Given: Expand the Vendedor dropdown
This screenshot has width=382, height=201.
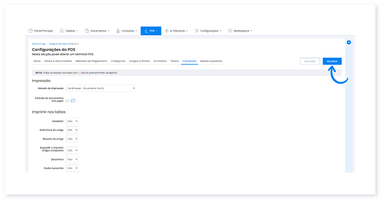Looking at the screenshot, I should coord(72,121).
